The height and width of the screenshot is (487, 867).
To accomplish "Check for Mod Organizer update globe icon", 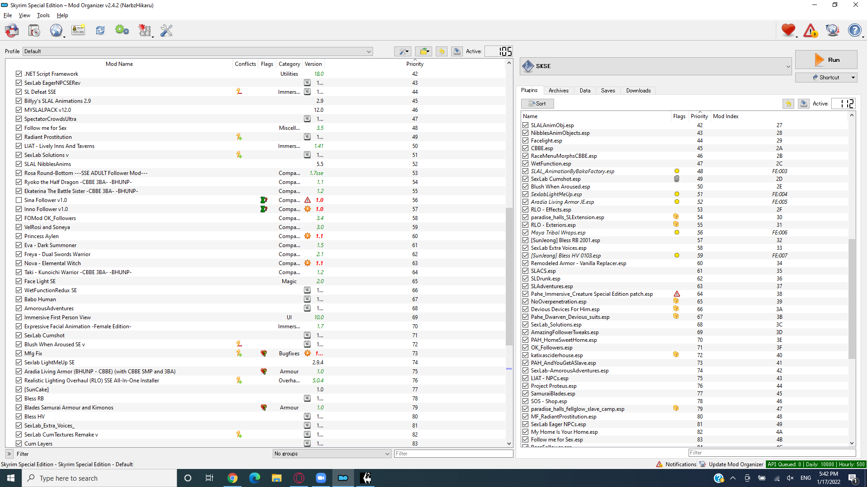I will point(832,30).
